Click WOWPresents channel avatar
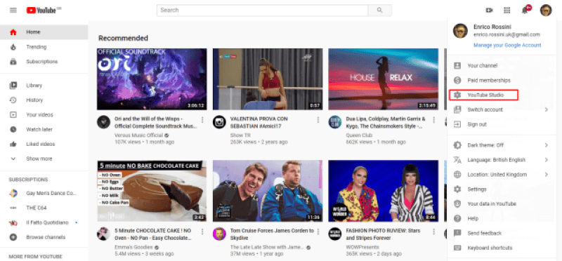Screen dimensions: 562x261 tap(335, 234)
